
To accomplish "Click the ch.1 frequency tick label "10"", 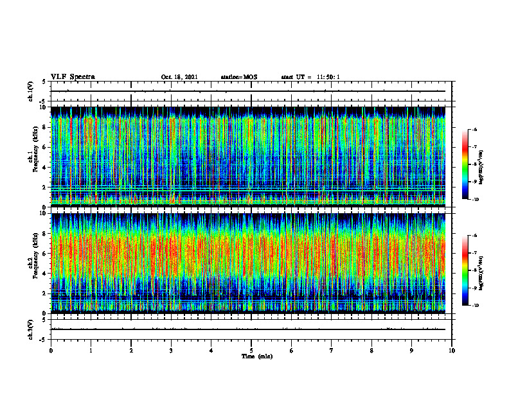I will pos(44,107).
